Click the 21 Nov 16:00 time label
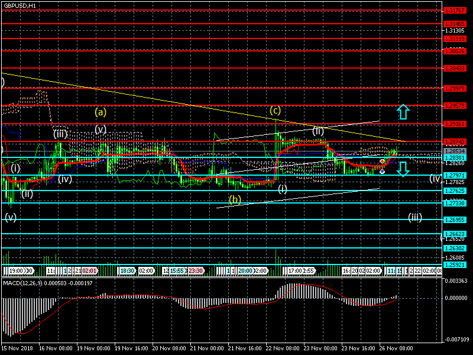The height and width of the screenshot is (355, 473). click(245, 348)
